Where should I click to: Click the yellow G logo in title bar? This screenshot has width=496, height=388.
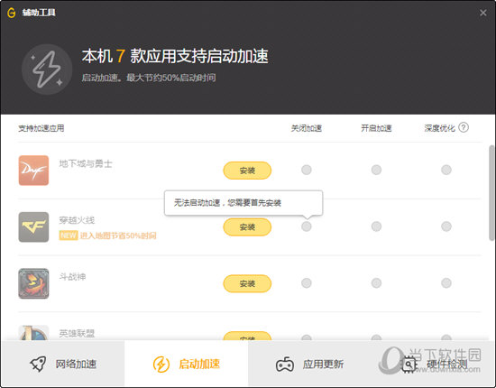12,13
